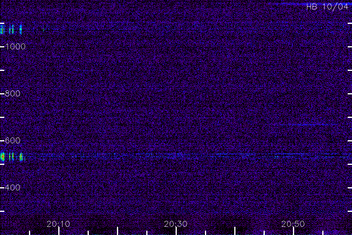352x235 pixels.
Task: Click the 400 frequency axis label
Action: click(x=13, y=188)
